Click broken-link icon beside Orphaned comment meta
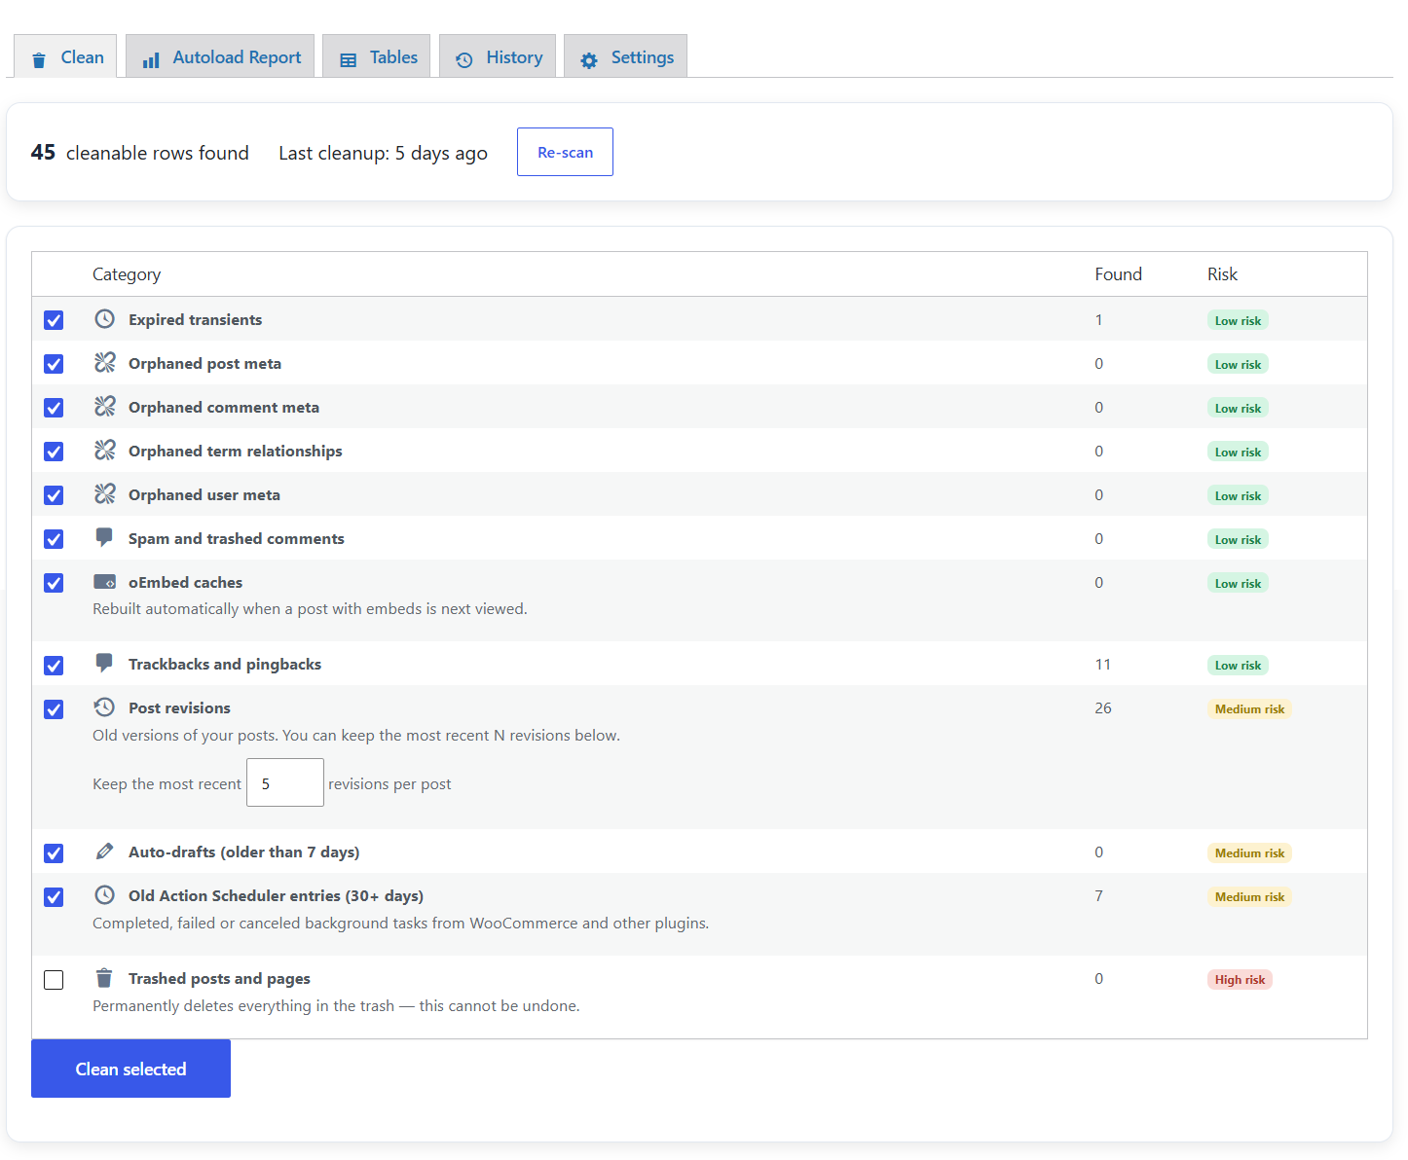This screenshot has width=1408, height=1160. (105, 406)
